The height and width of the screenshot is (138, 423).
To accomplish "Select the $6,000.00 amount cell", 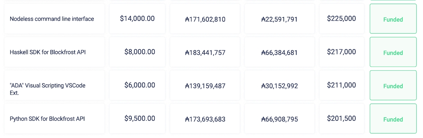I will 140,85.
